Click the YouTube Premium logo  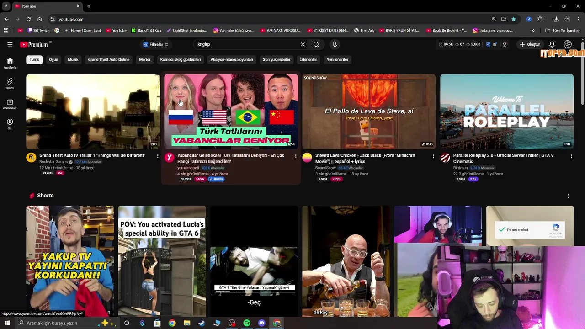[34, 44]
